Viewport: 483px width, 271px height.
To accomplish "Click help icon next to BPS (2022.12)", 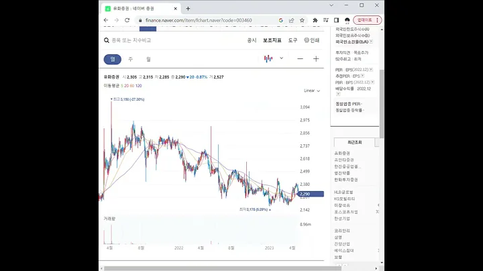I will [372, 83].
